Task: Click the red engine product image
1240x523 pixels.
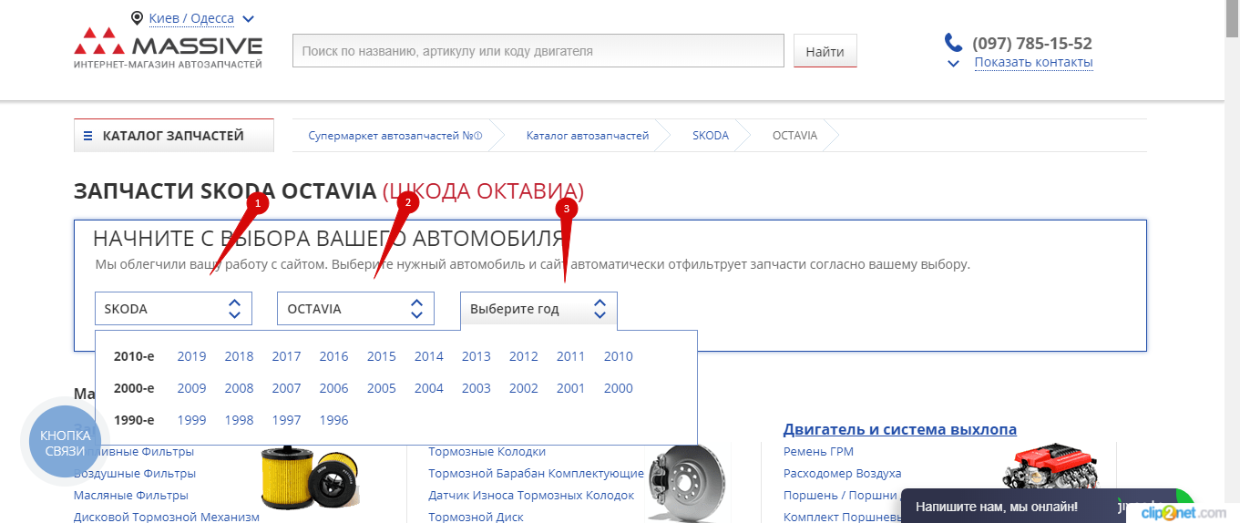Action: (x=1052, y=473)
